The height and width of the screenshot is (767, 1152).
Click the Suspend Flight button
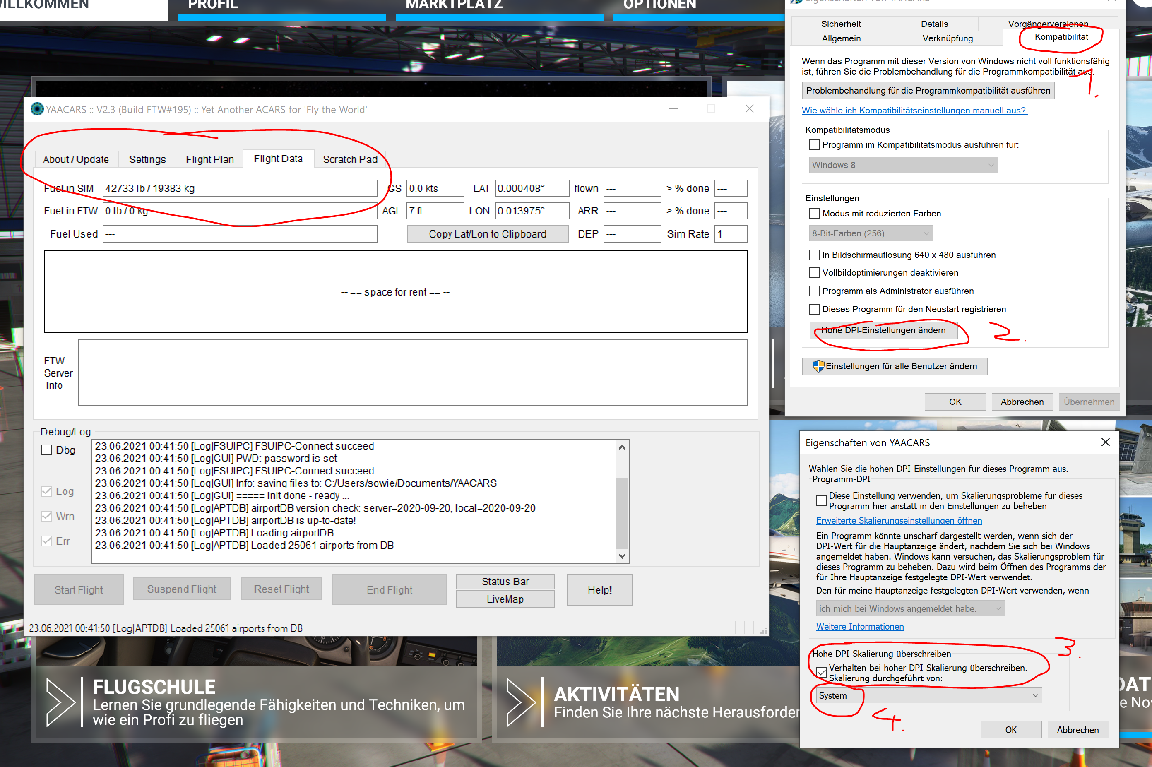click(x=182, y=589)
